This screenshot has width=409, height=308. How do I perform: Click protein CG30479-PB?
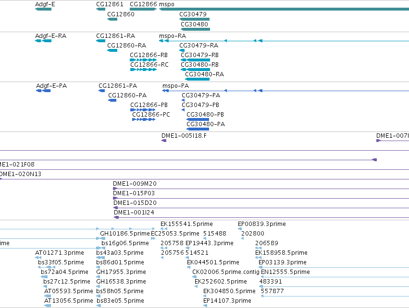pyautogui.click(x=183, y=110)
